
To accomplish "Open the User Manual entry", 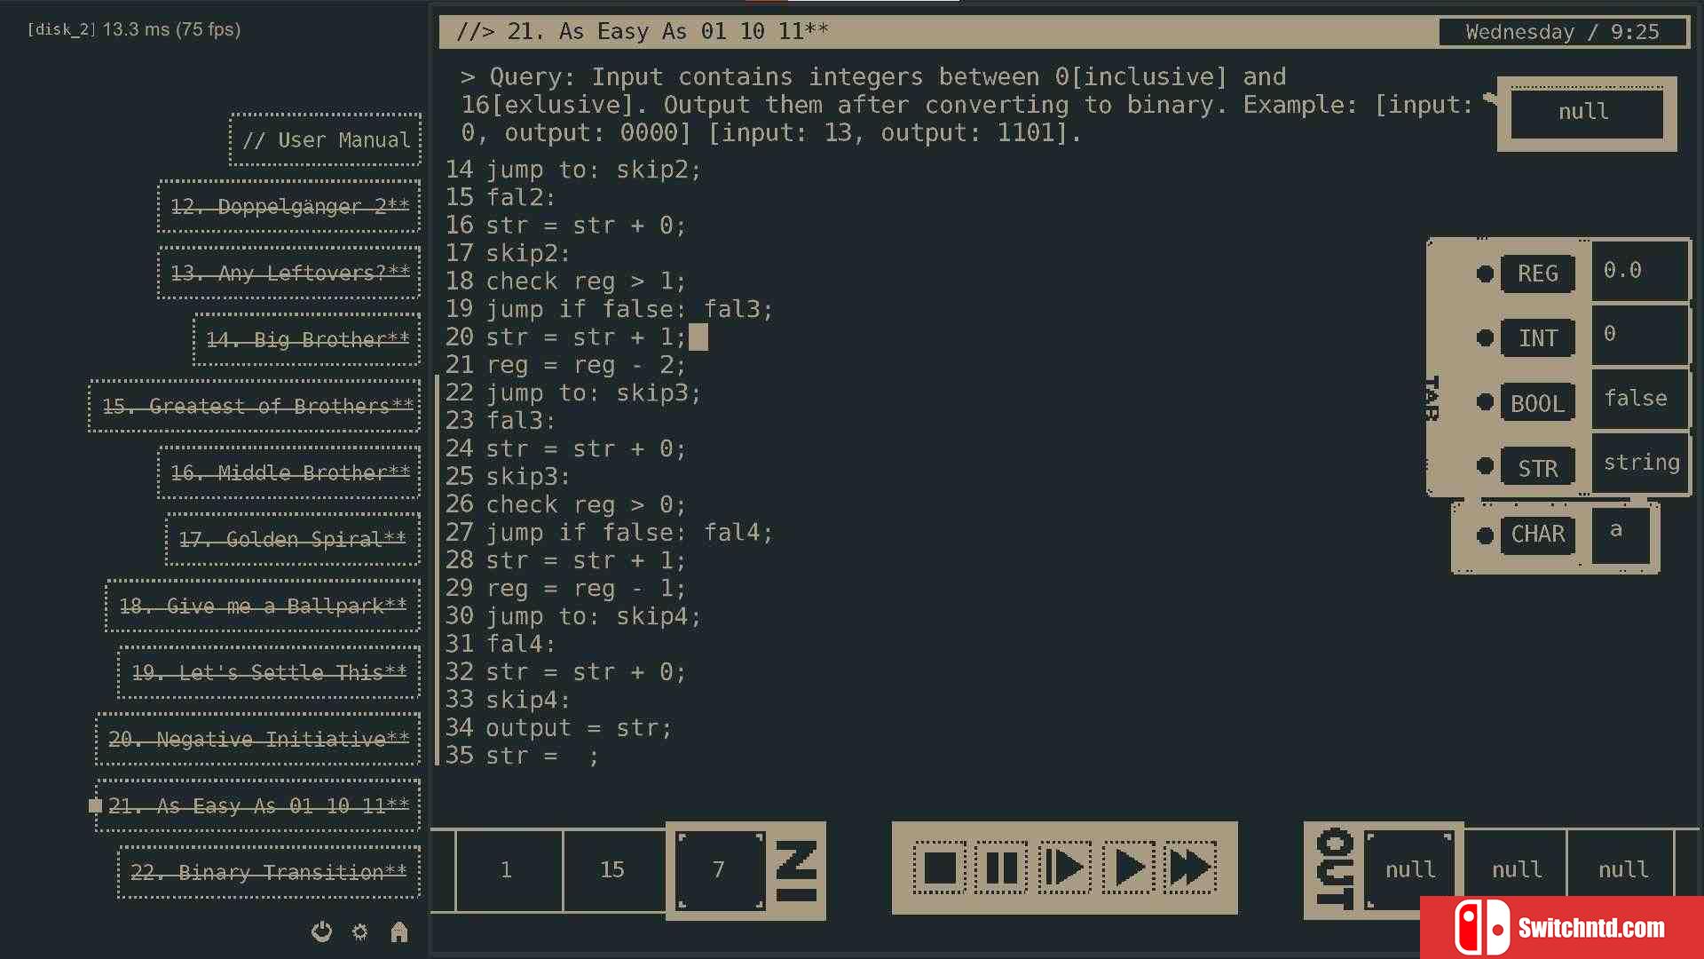I will coord(326,139).
